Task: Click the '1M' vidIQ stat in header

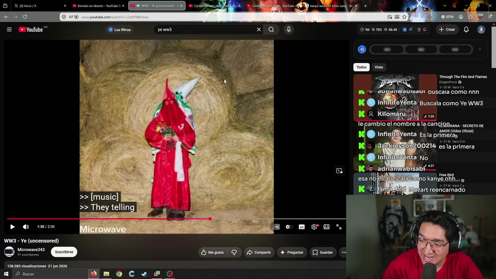Action: 365,29
